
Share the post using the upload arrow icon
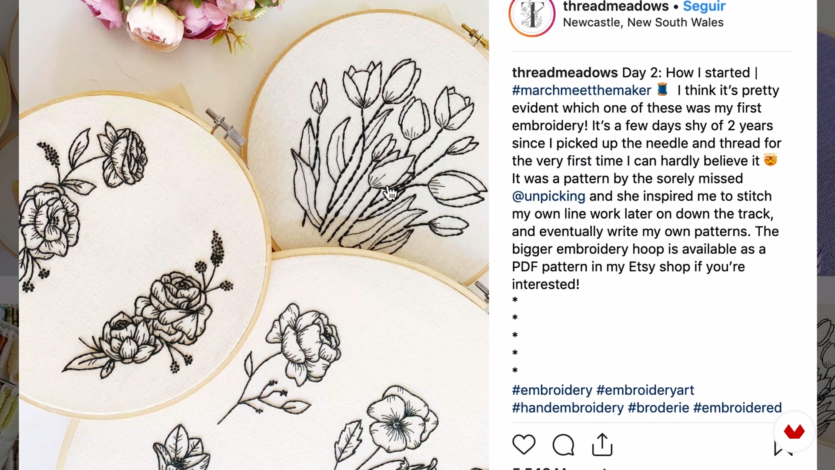point(602,444)
